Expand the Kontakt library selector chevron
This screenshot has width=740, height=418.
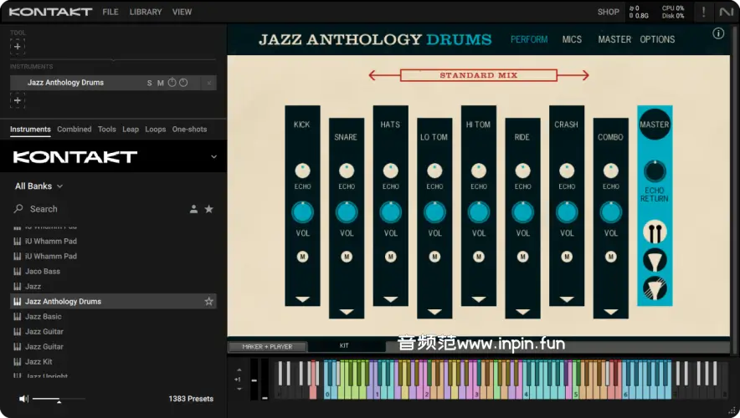coord(213,156)
